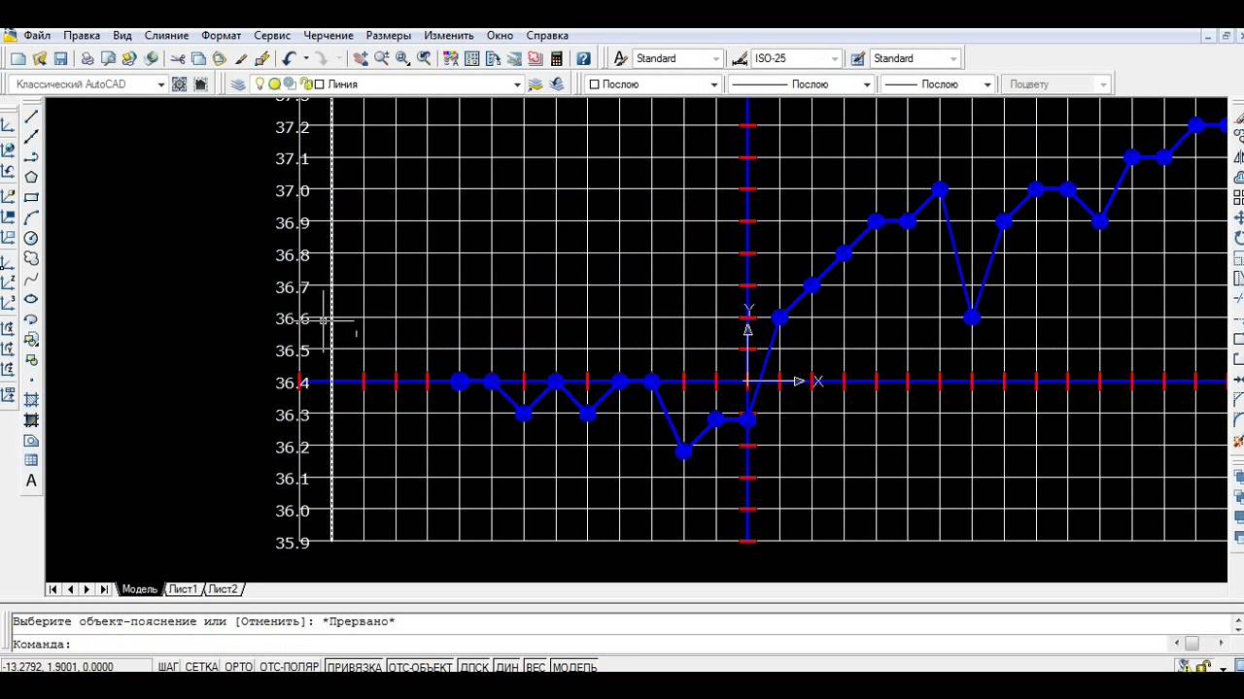1244x699 pixels.
Task: Open the Файл menu
Action: [37, 36]
